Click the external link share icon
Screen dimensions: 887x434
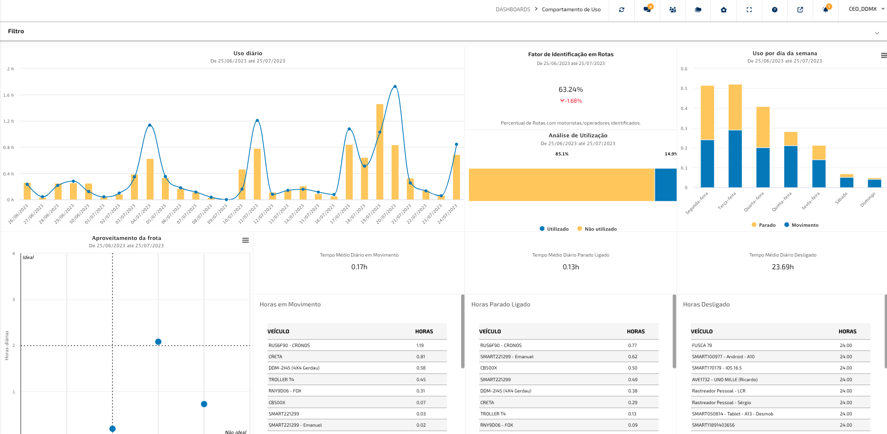(x=800, y=10)
